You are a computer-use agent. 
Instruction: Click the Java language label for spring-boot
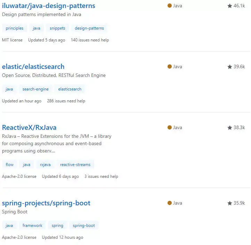(x=178, y=203)
